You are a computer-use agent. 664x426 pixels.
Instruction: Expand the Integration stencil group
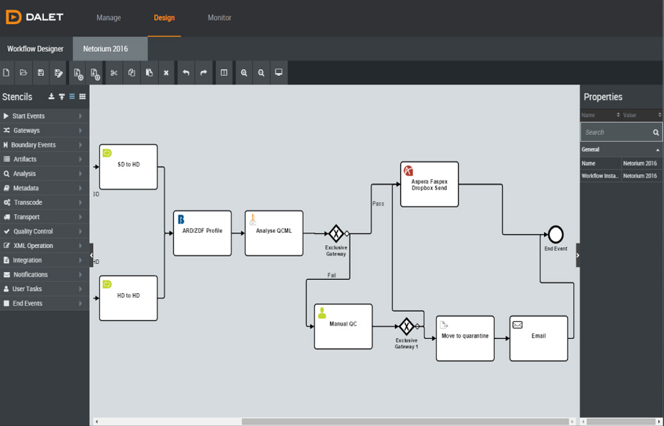[44, 260]
